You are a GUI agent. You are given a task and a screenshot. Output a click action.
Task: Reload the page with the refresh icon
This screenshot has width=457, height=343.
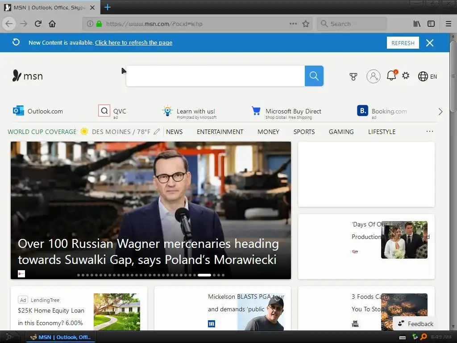pyautogui.click(x=38, y=24)
